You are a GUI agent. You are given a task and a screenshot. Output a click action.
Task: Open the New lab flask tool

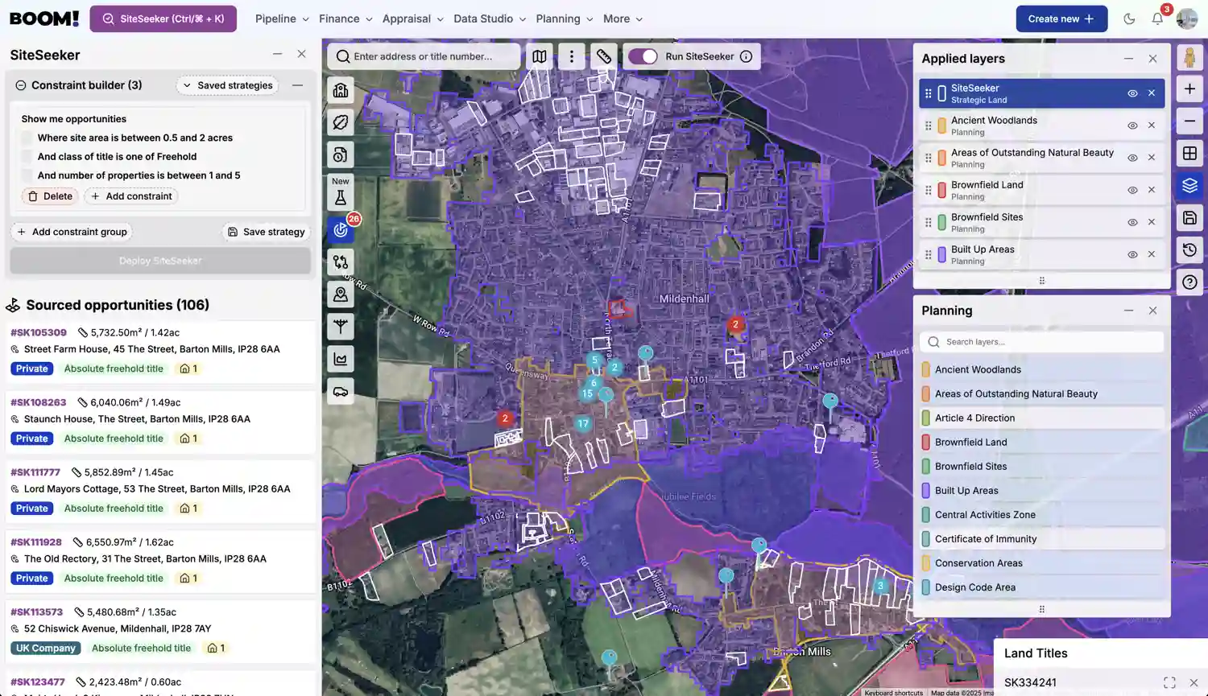(x=341, y=192)
